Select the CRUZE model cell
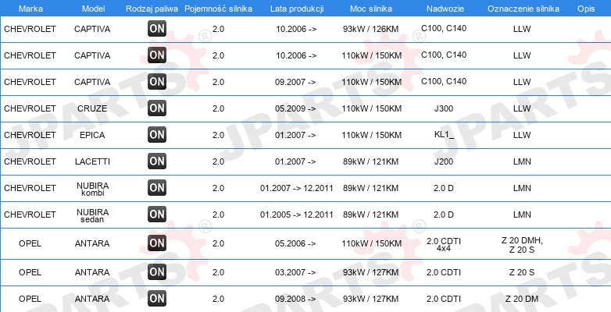The width and height of the screenshot is (611, 312). (92, 108)
